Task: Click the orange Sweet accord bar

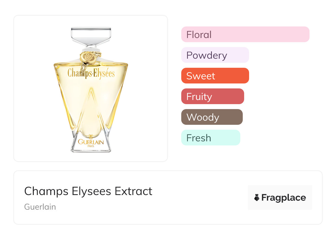Action: click(215, 76)
